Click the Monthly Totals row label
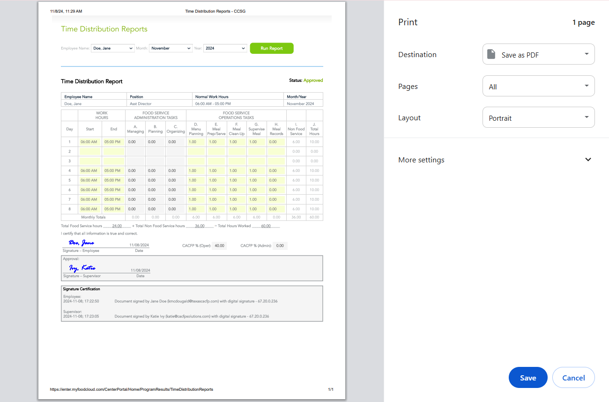This screenshot has width=609, height=402. coord(93,217)
